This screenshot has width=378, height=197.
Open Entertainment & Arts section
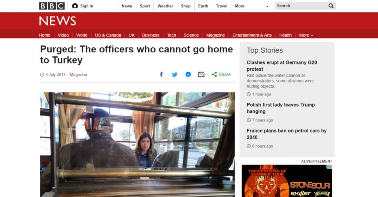[x=252, y=35]
